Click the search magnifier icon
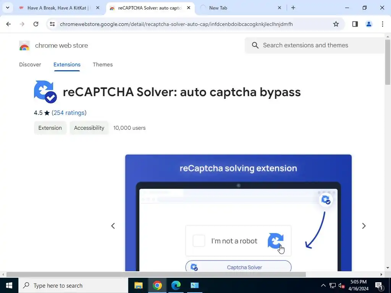391x293 pixels. click(255, 45)
